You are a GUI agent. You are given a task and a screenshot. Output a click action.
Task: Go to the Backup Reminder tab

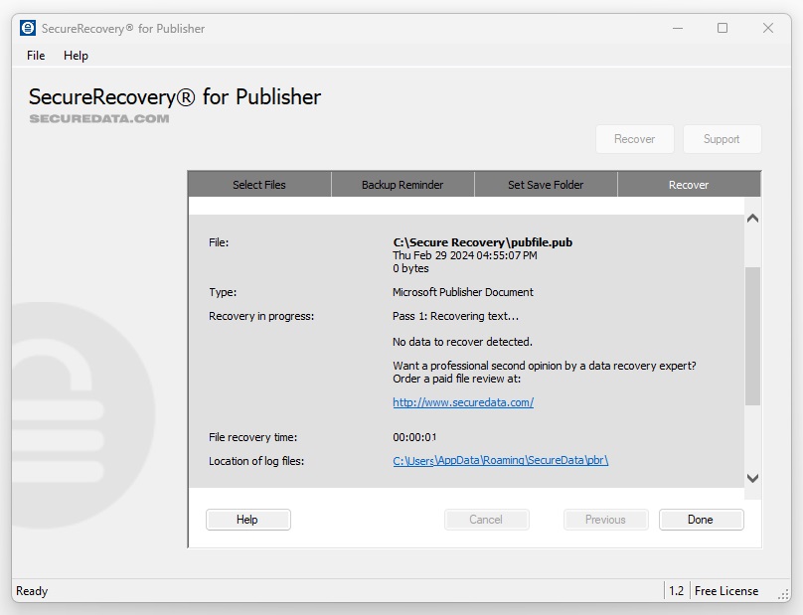402,185
